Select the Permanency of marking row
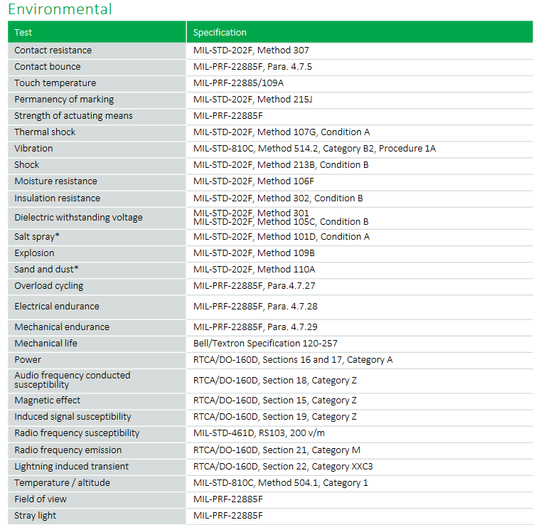 [64, 100]
